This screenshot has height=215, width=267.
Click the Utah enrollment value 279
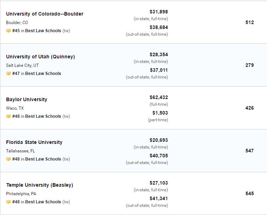click(249, 65)
